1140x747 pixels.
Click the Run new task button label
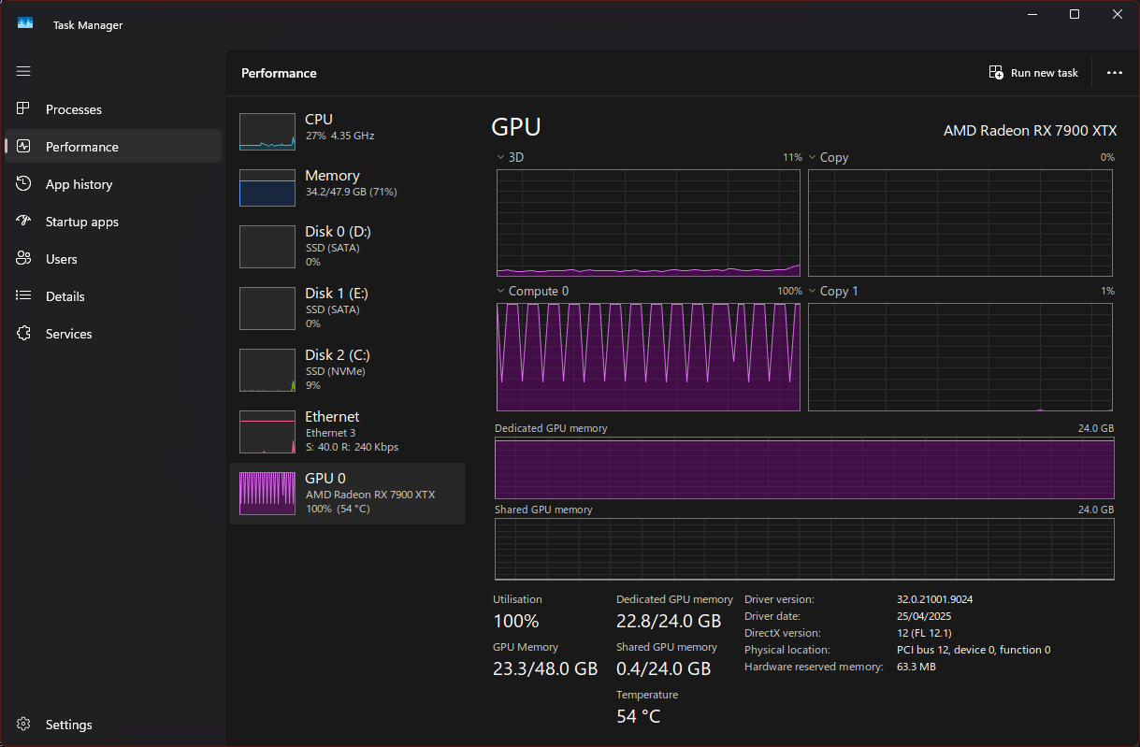point(1045,73)
